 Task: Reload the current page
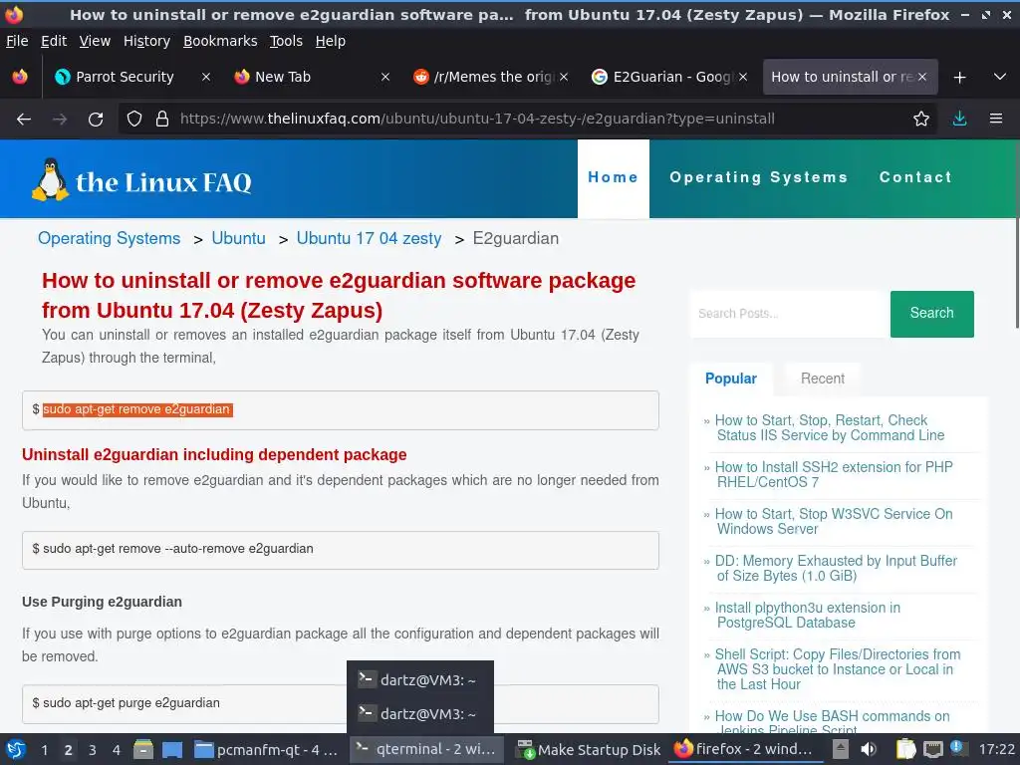click(96, 120)
